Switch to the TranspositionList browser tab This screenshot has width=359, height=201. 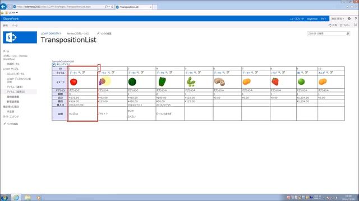tap(134, 7)
